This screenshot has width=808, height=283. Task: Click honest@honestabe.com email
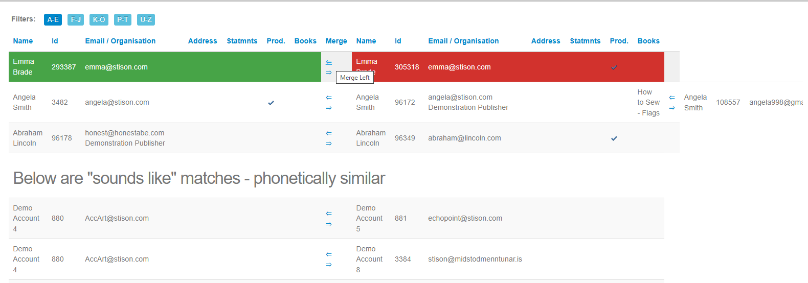124,133
